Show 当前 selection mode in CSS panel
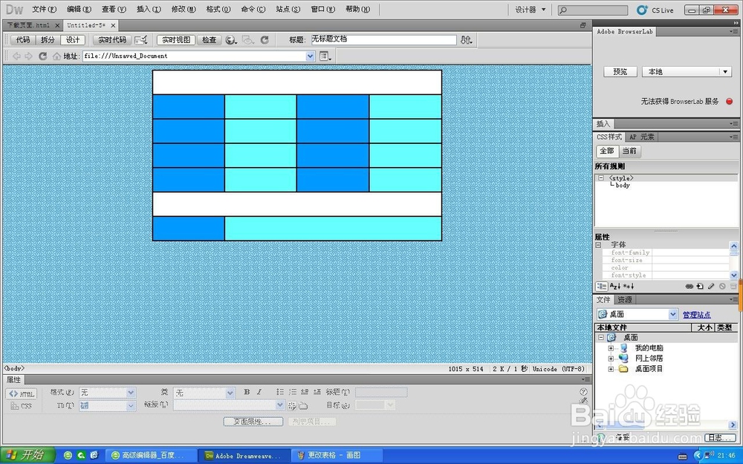 pos(629,151)
